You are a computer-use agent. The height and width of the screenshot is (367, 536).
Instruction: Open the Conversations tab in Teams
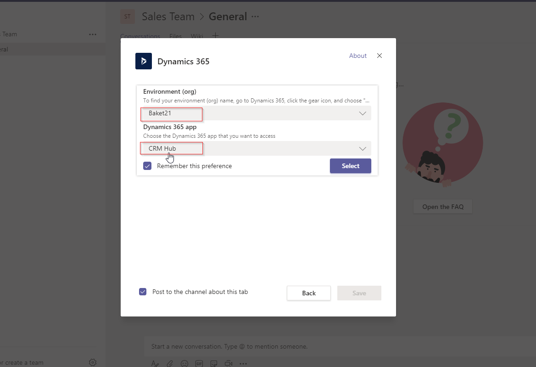[x=140, y=36]
